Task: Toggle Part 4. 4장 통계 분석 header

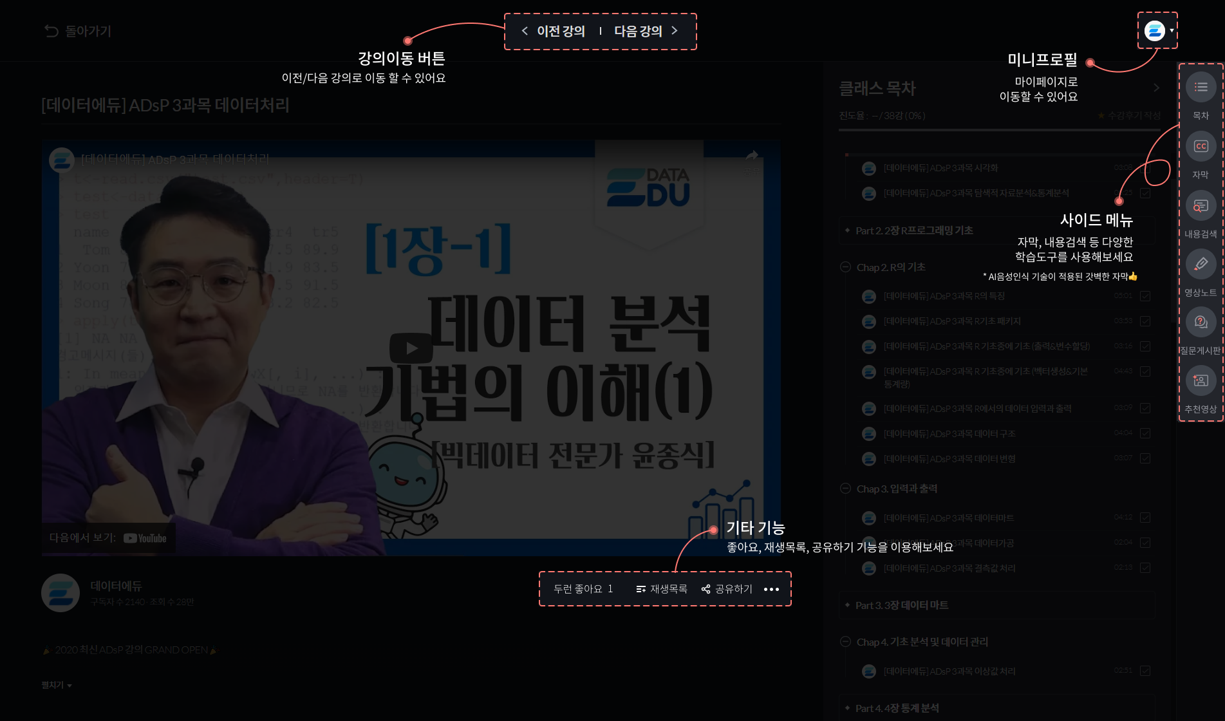Action: pyautogui.click(x=996, y=708)
